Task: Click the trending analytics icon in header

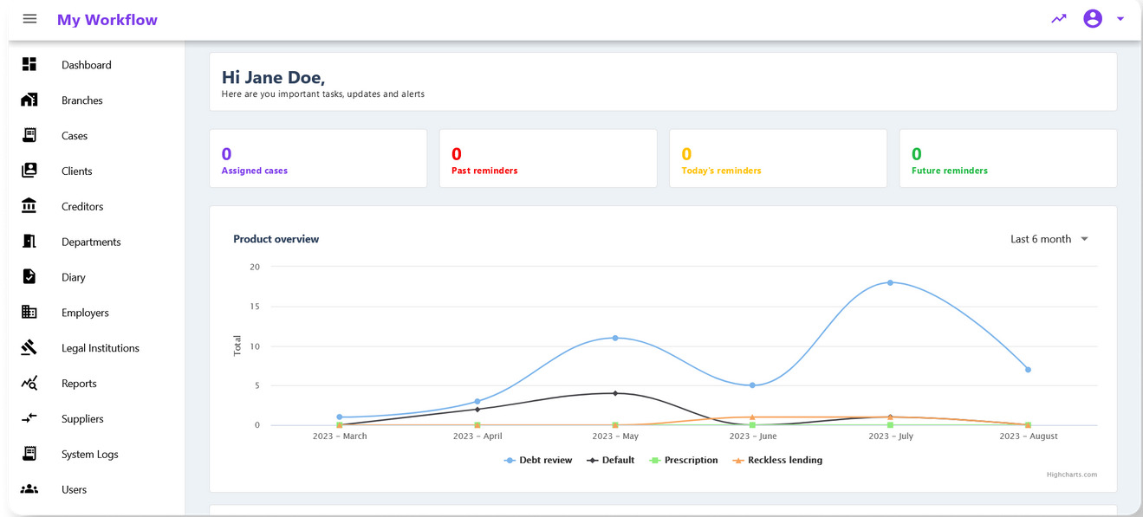Action: click(x=1059, y=19)
